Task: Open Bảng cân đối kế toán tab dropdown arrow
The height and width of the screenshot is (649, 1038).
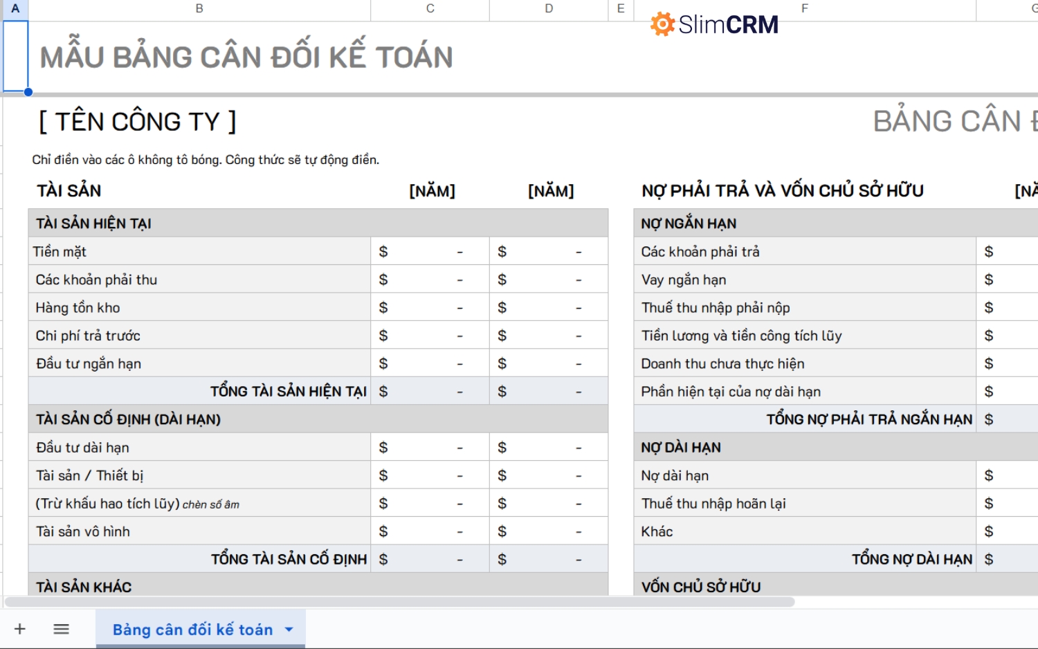Action: (289, 630)
